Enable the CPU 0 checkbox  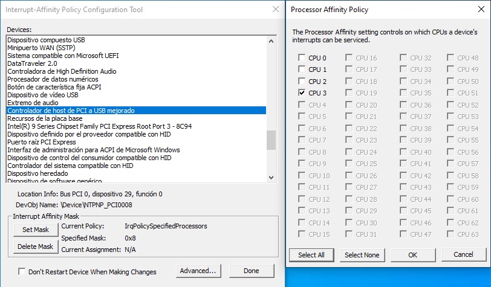(302, 58)
